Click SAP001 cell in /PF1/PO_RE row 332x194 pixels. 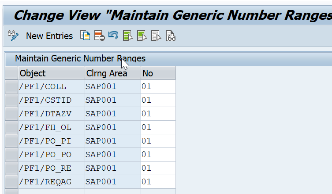coord(113,168)
